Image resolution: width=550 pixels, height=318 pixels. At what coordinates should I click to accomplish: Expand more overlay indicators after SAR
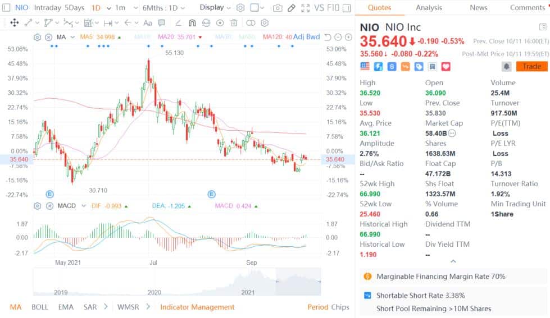click(106, 307)
